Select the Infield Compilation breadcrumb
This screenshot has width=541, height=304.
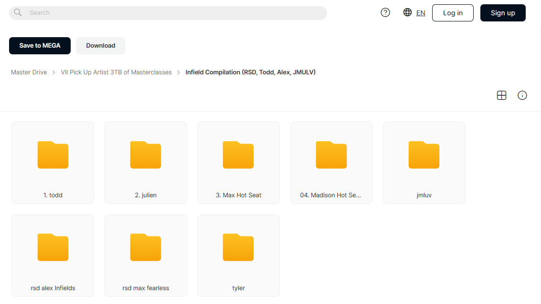tap(251, 72)
